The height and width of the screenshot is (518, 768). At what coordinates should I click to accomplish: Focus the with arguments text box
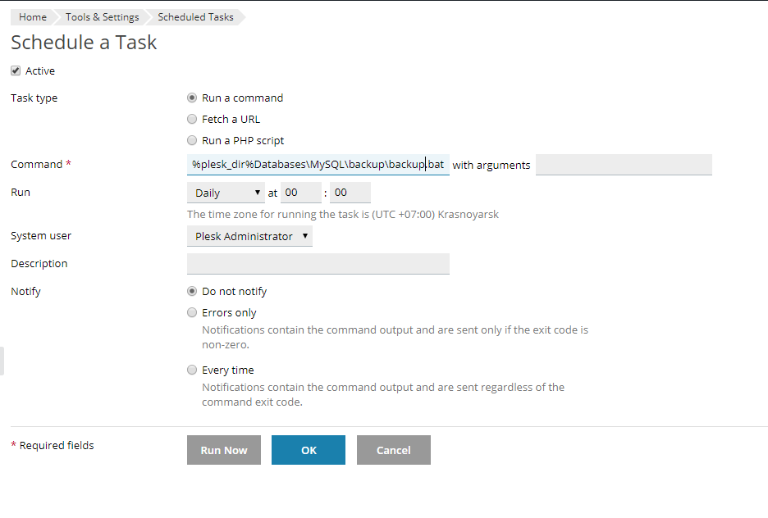tap(623, 165)
